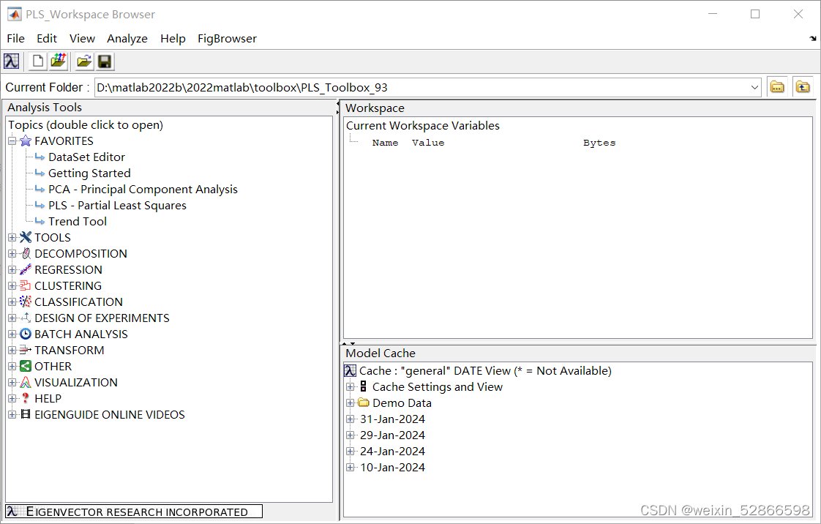The height and width of the screenshot is (524, 821).
Task: Click the cache icon beside Cache general DATE View
Action: pyautogui.click(x=350, y=370)
